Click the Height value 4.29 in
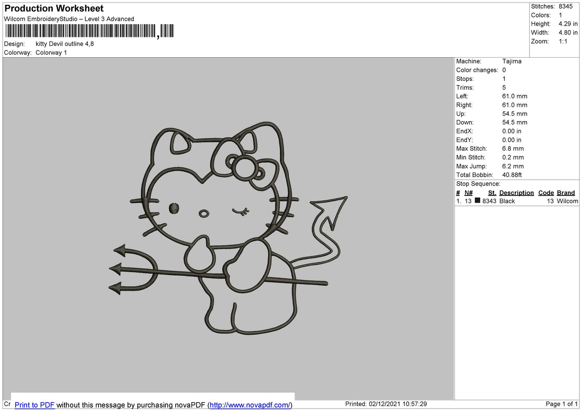582x411 pixels. click(568, 24)
